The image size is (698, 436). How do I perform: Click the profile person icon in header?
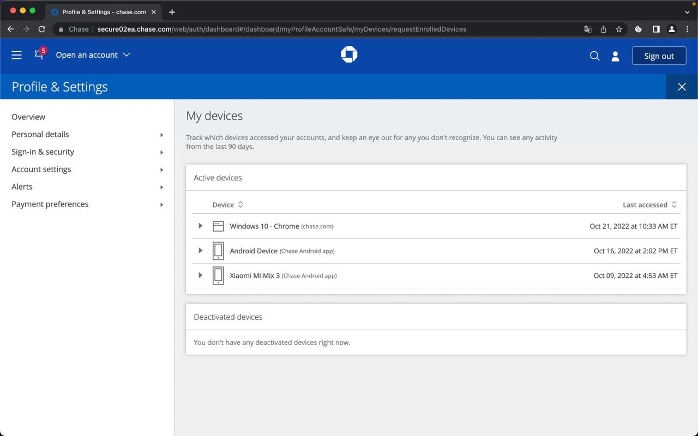[x=615, y=56]
